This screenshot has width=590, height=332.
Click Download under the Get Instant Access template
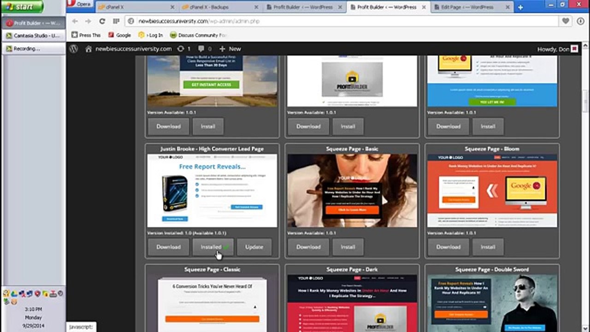point(168,126)
